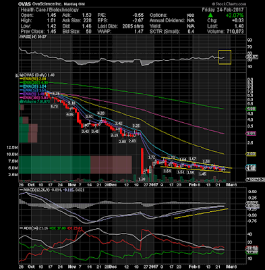Click the candlestick icon beside OVAS (Daily)

click(21, 75)
